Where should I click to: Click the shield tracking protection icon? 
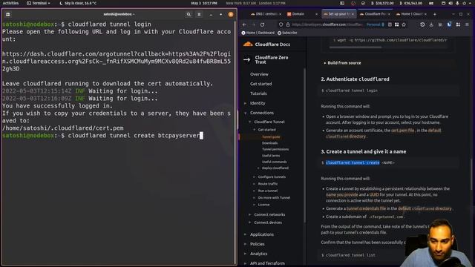[x=281, y=24]
